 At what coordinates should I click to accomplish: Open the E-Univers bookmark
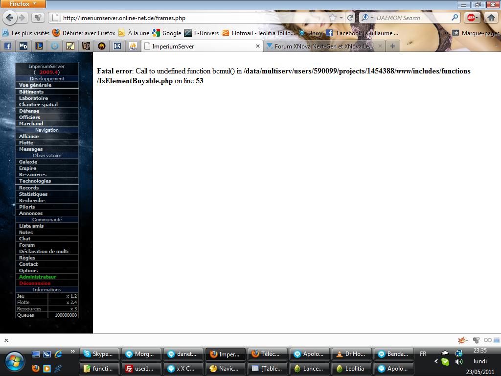pos(202,33)
